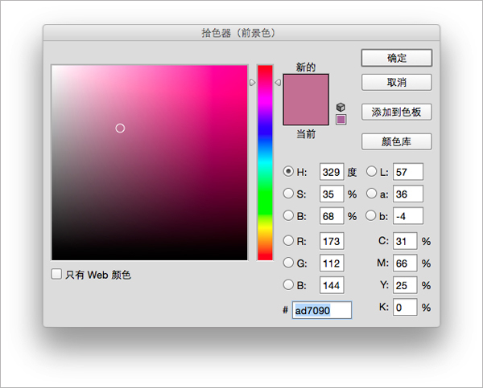
Task: Enable the 只有 Web 颜色 checkbox
Action: click(x=56, y=274)
